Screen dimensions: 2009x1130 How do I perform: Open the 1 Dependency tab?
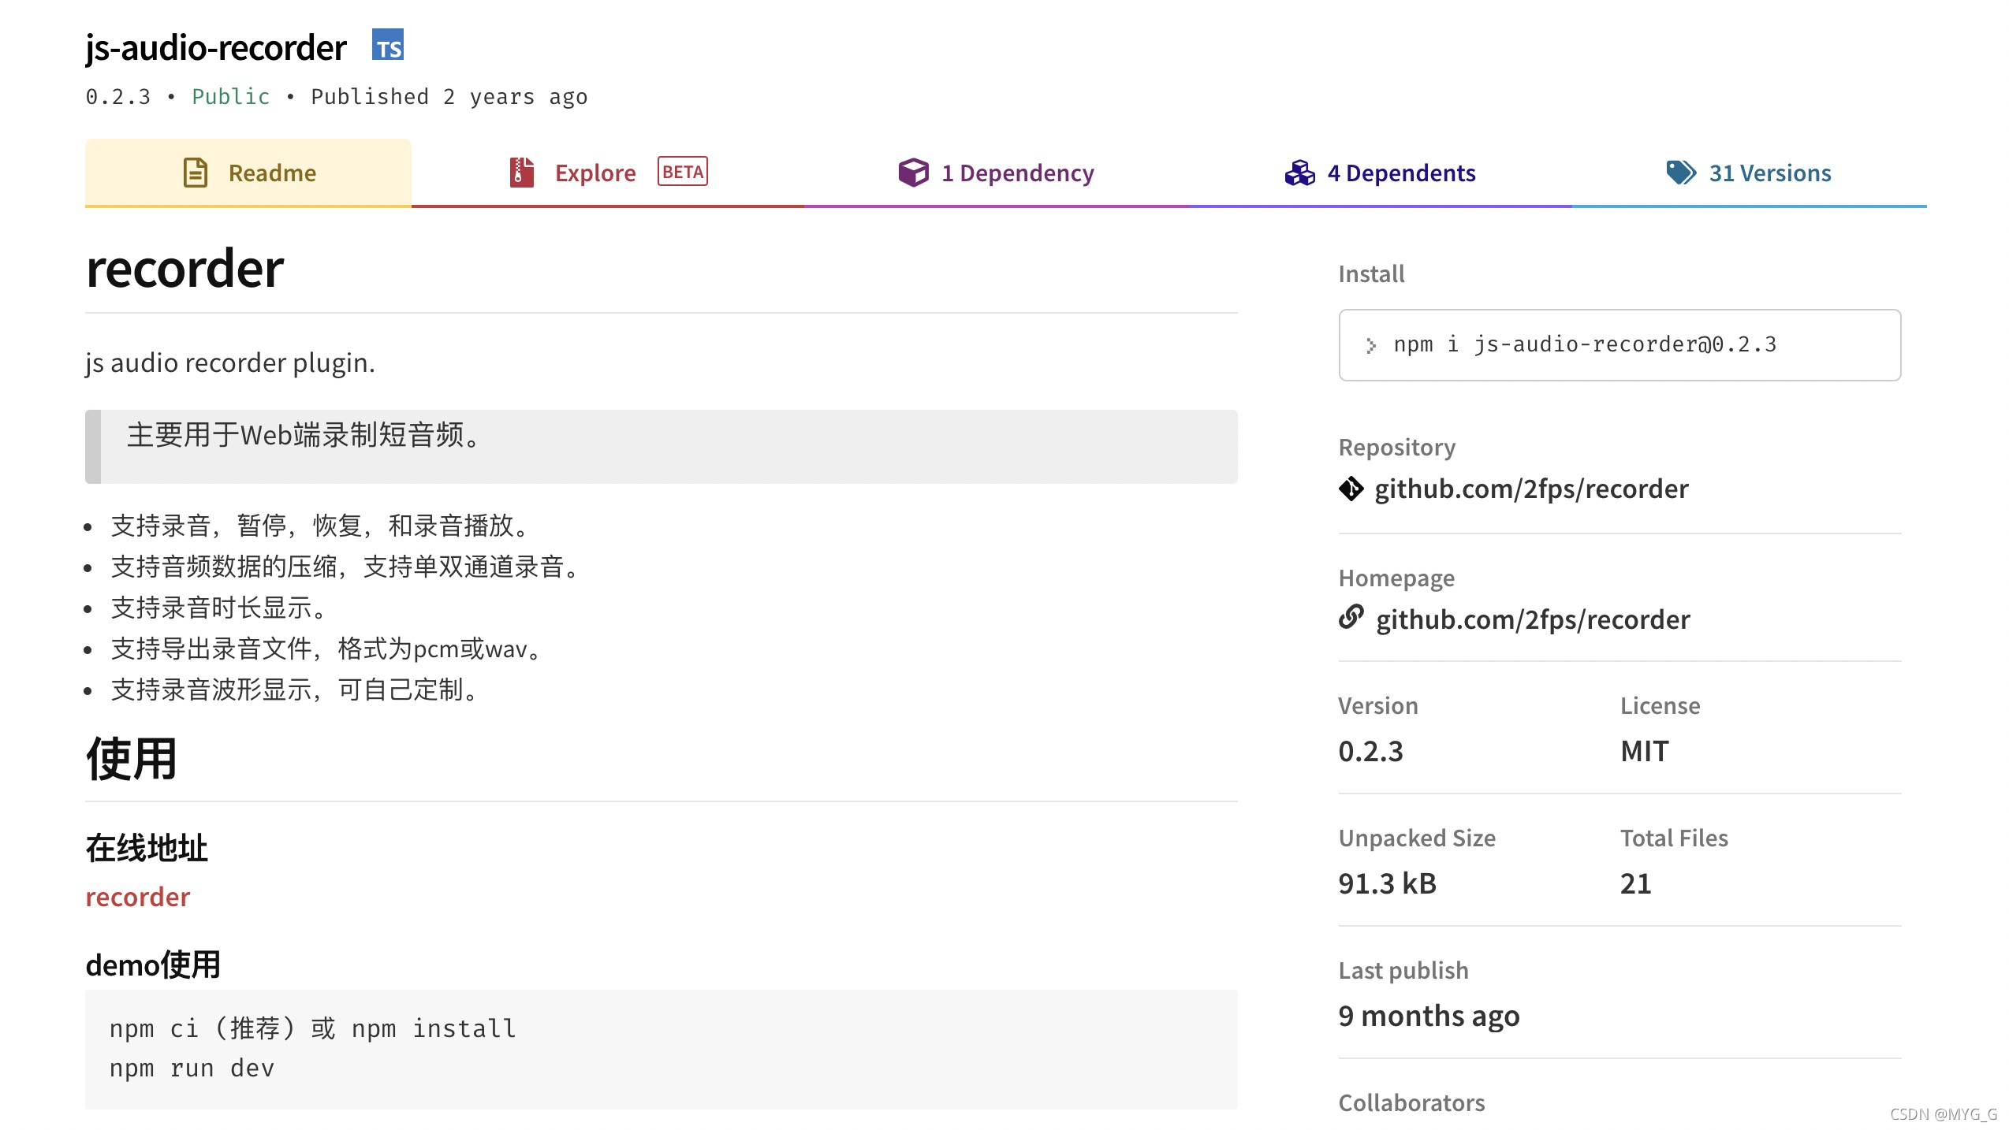[1017, 173]
